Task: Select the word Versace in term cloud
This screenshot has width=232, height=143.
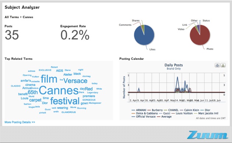Action: point(75,81)
